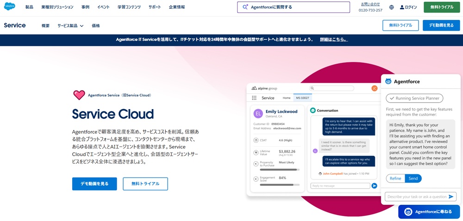Click the orange JC avatar
Image resolution: width=463 pixels, height=221 pixels.
tap(374, 88)
